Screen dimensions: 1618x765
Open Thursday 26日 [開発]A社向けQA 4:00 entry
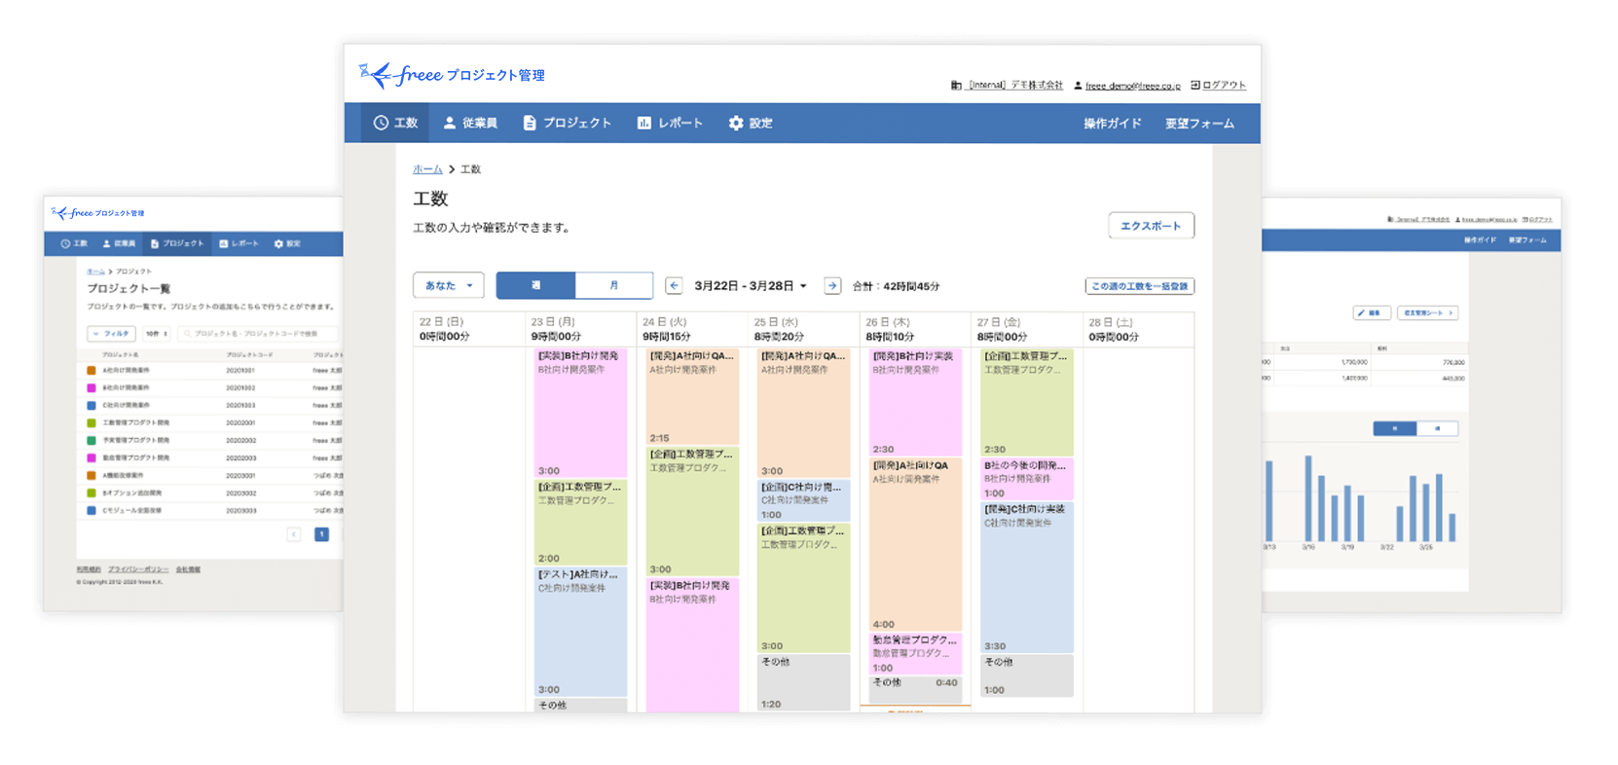tap(915, 544)
